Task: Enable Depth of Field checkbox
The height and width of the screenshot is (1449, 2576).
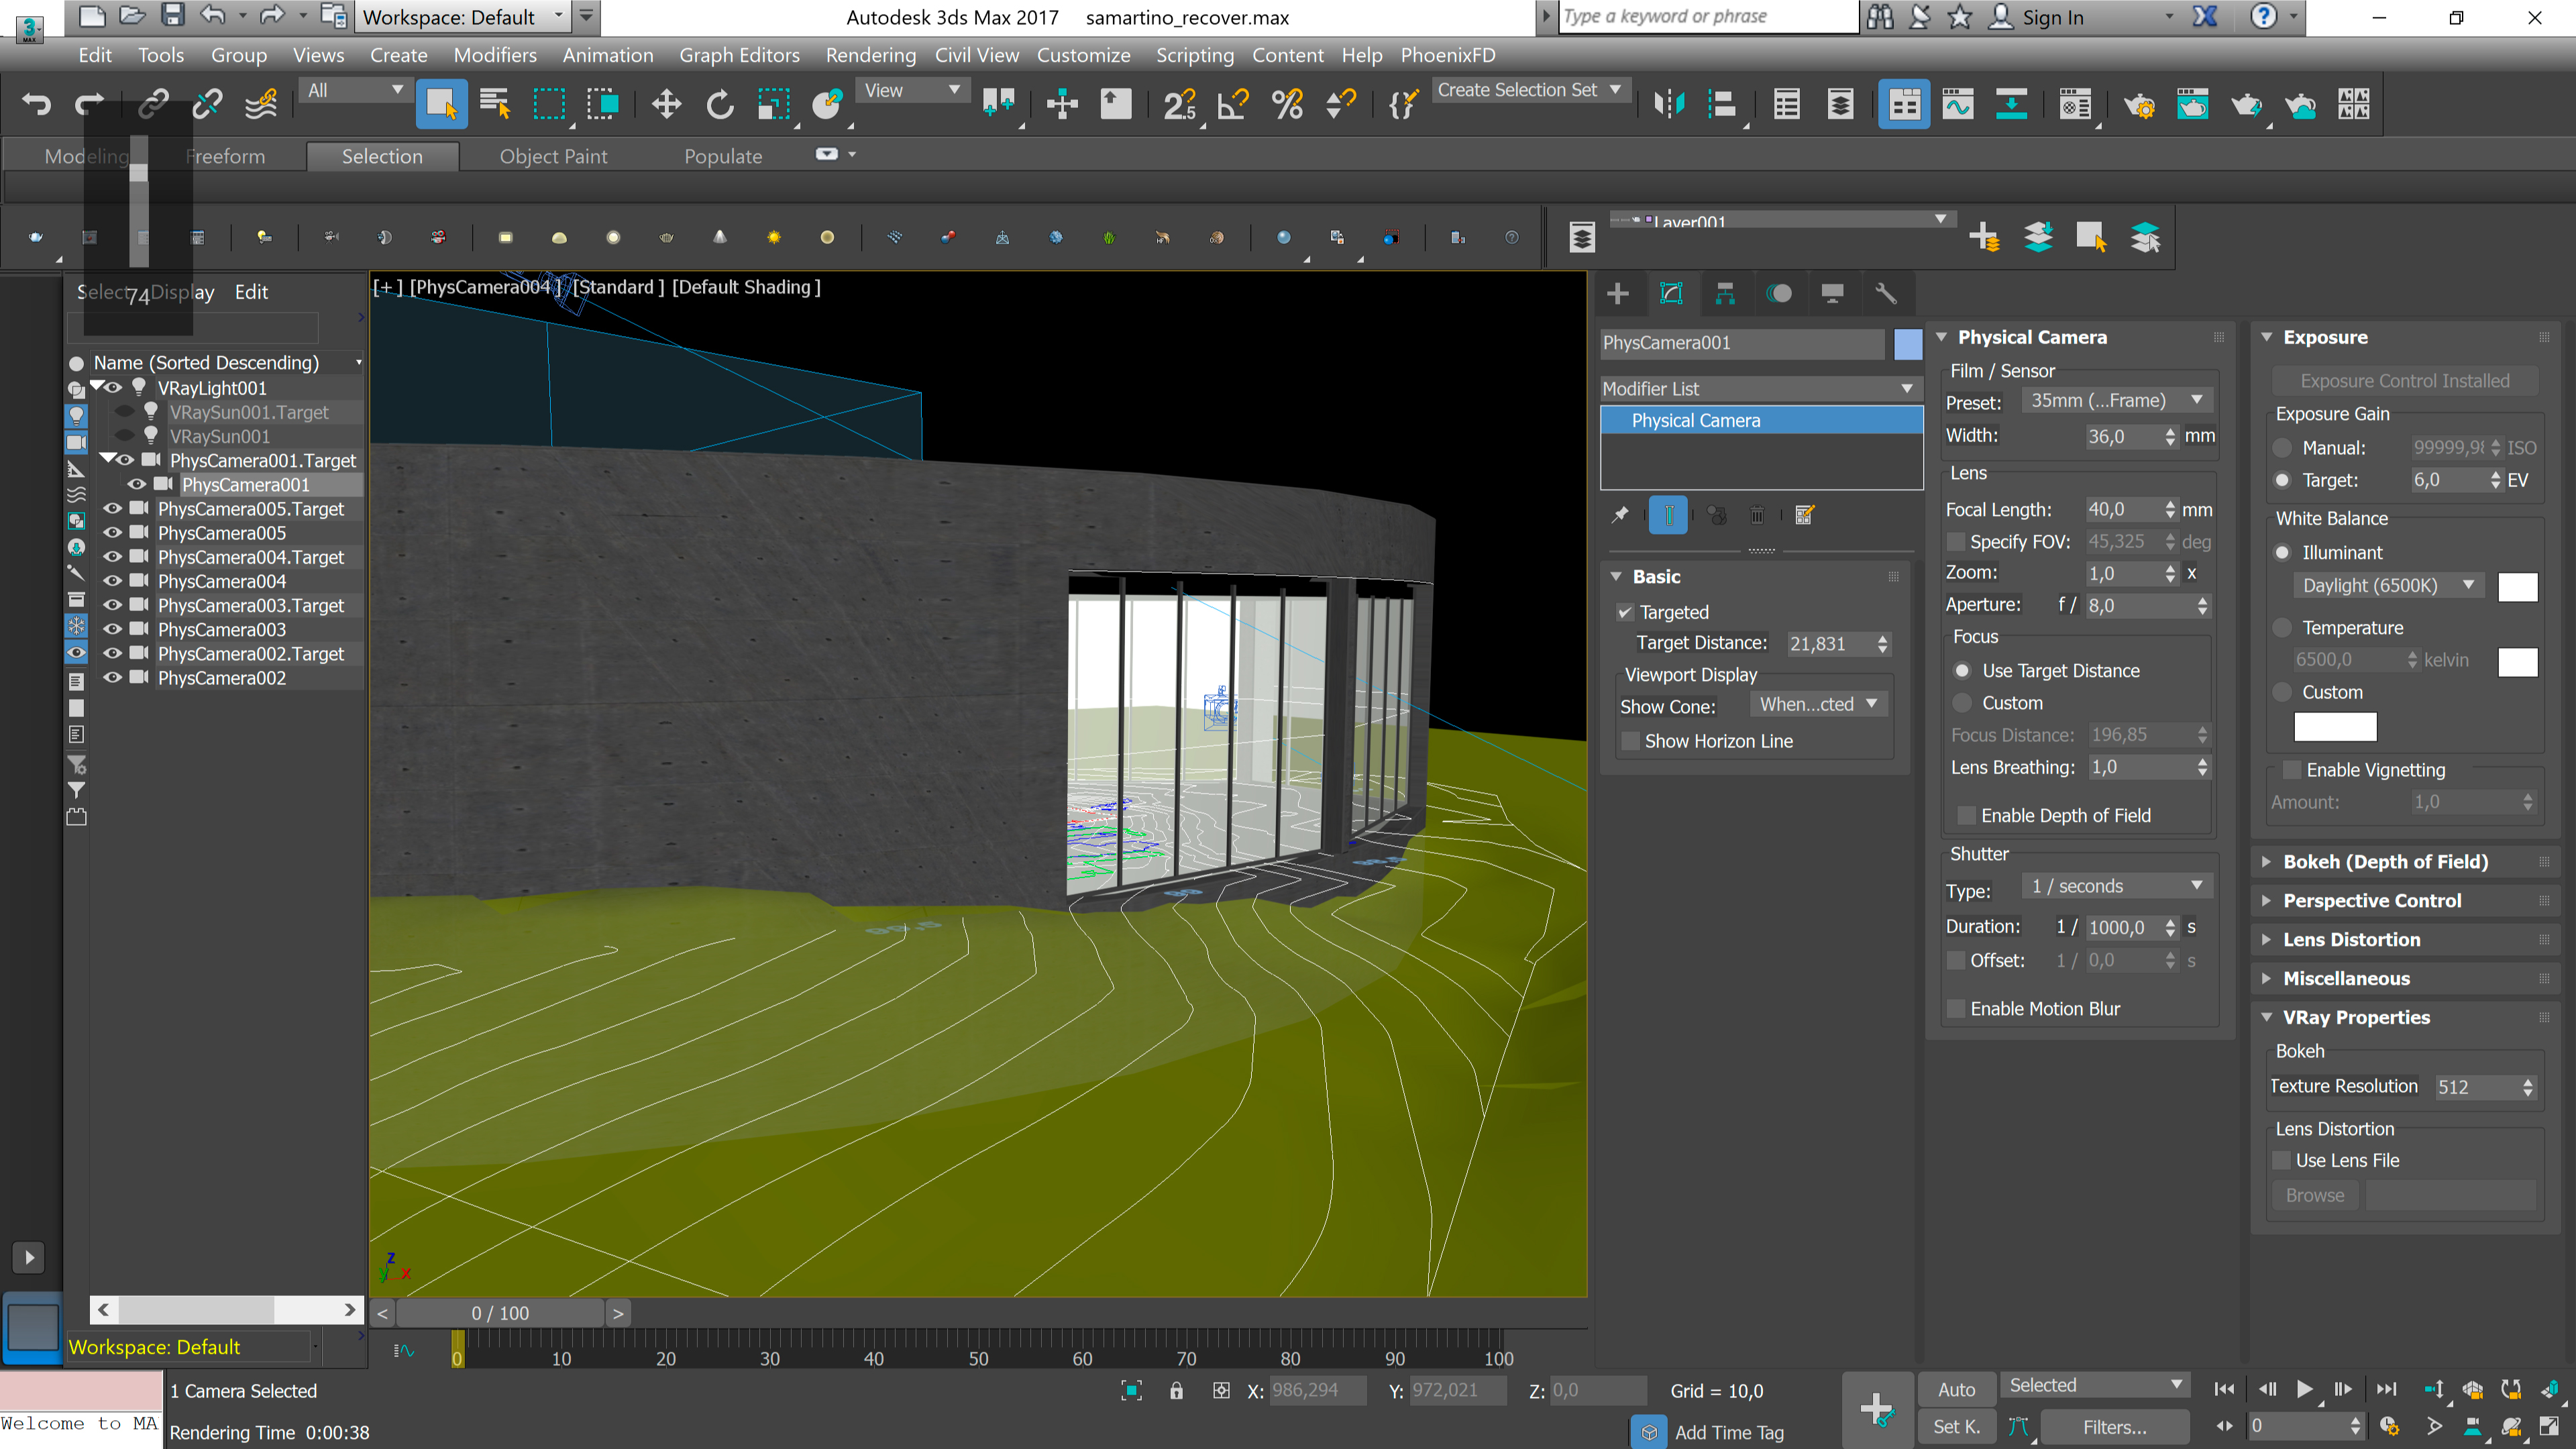Action: [x=1966, y=815]
